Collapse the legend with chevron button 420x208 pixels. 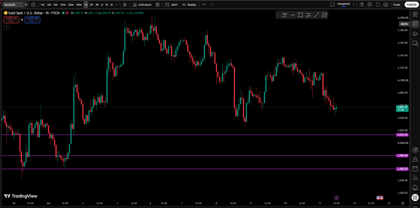pyautogui.click(x=7, y=27)
